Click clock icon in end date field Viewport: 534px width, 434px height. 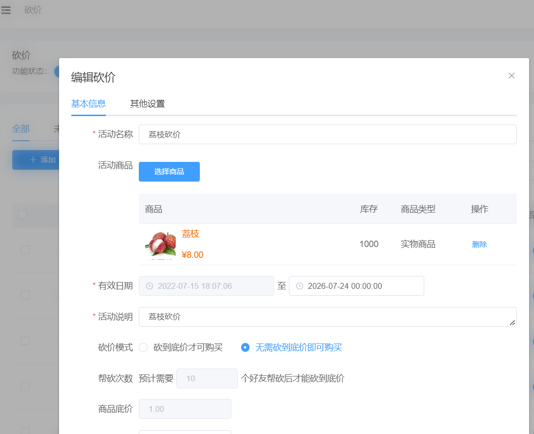[x=300, y=286]
